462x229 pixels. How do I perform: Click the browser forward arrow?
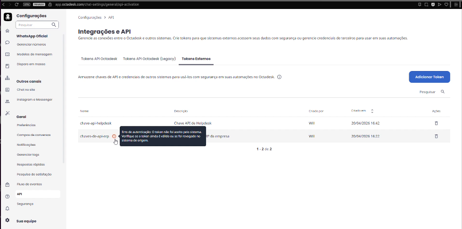click(9, 4)
